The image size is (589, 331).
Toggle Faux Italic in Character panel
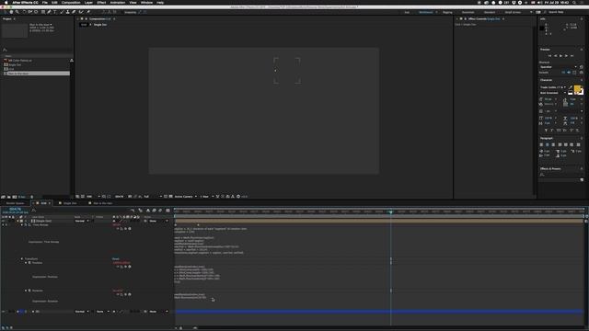(552, 130)
